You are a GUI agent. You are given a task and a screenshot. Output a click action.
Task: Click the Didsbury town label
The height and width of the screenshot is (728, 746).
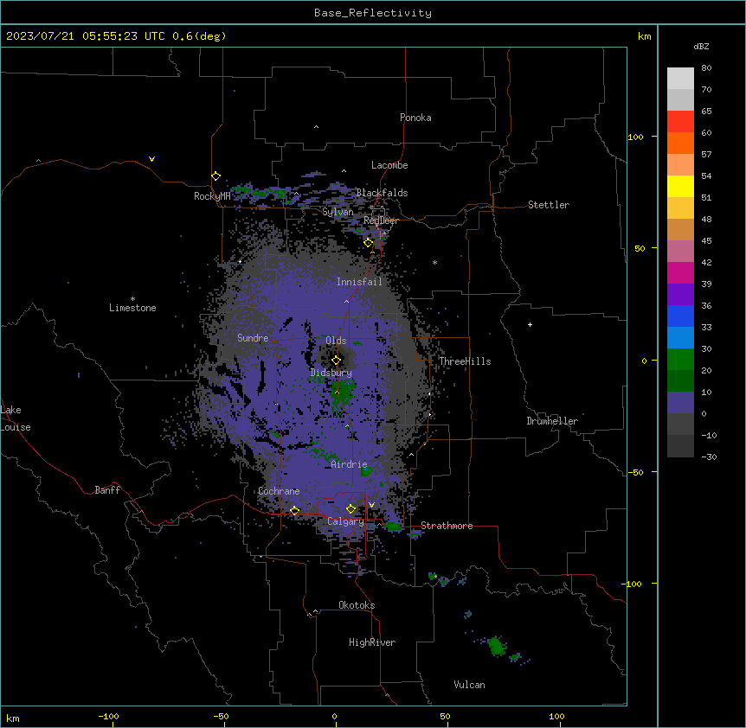point(331,373)
